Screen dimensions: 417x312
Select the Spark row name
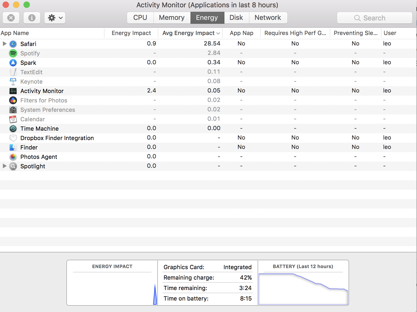pos(28,63)
